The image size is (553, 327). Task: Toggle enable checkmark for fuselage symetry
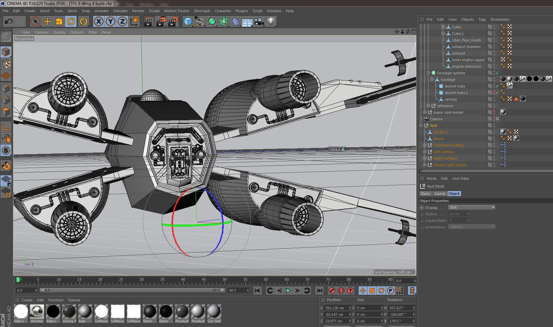(x=497, y=73)
